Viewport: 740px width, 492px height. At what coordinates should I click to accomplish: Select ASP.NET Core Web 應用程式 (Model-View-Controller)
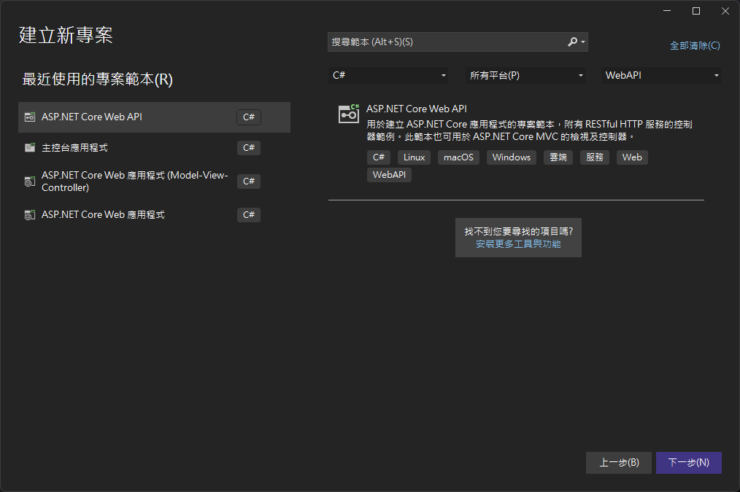154,181
